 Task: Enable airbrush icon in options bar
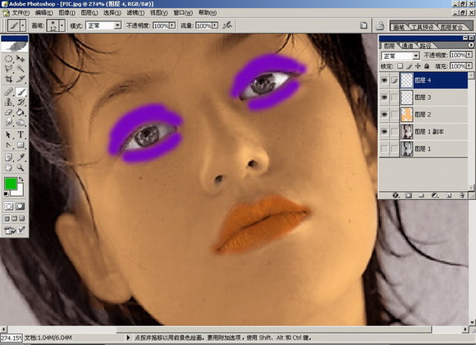(x=227, y=25)
